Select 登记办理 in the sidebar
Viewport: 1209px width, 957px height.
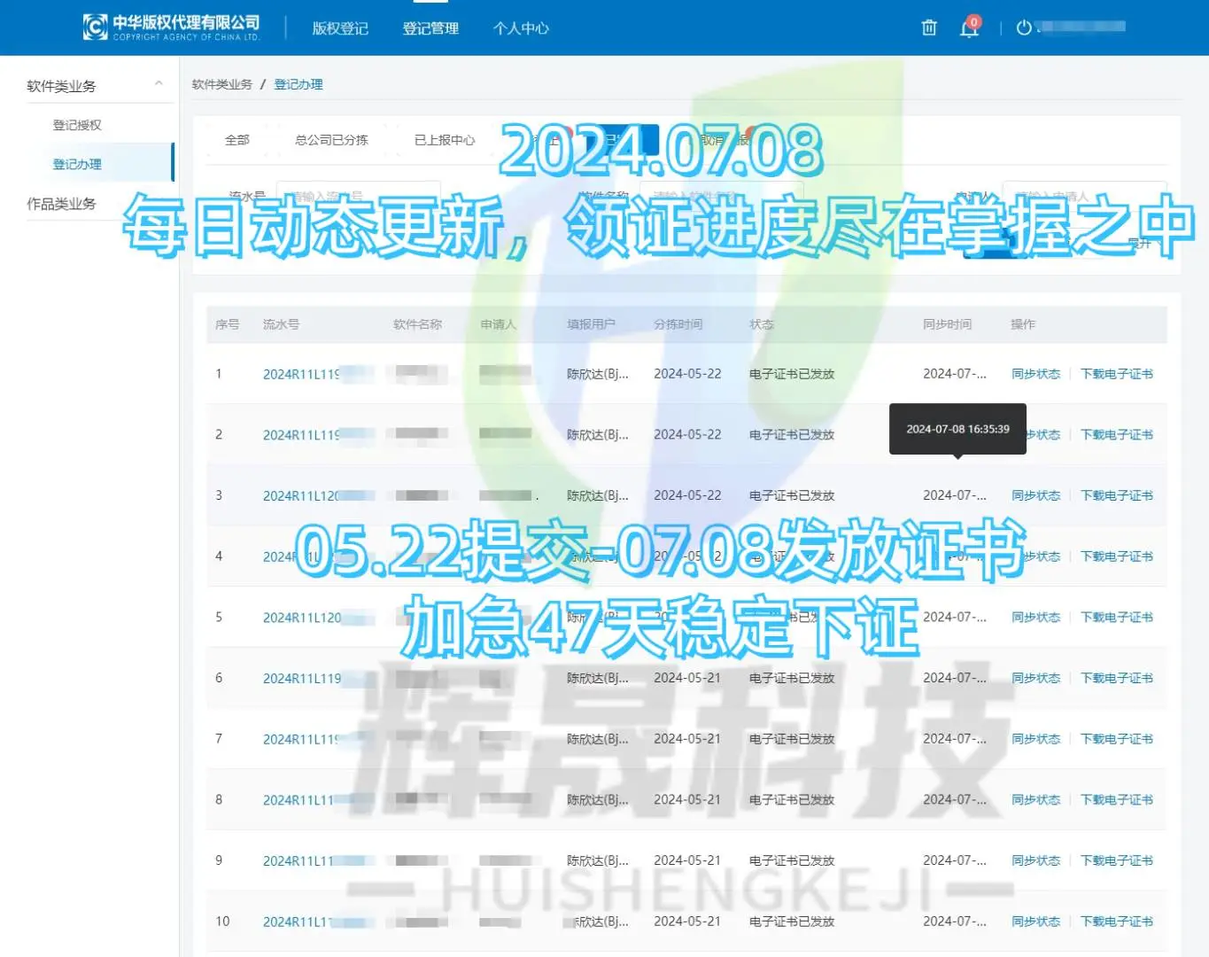(77, 163)
